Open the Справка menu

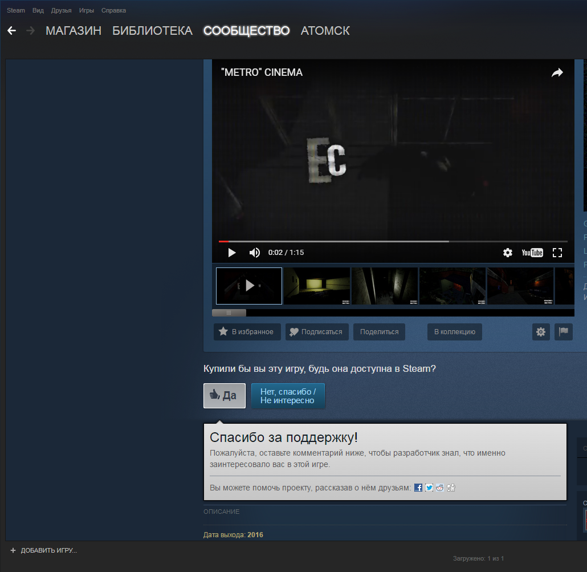pos(113,10)
